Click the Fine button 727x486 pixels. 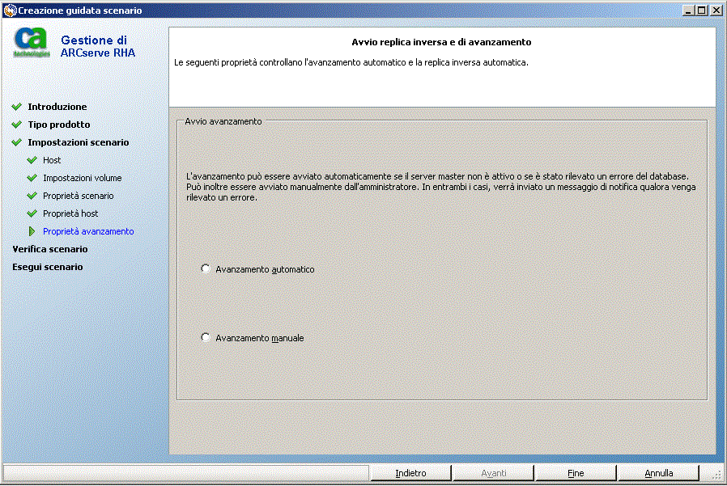tap(576, 472)
